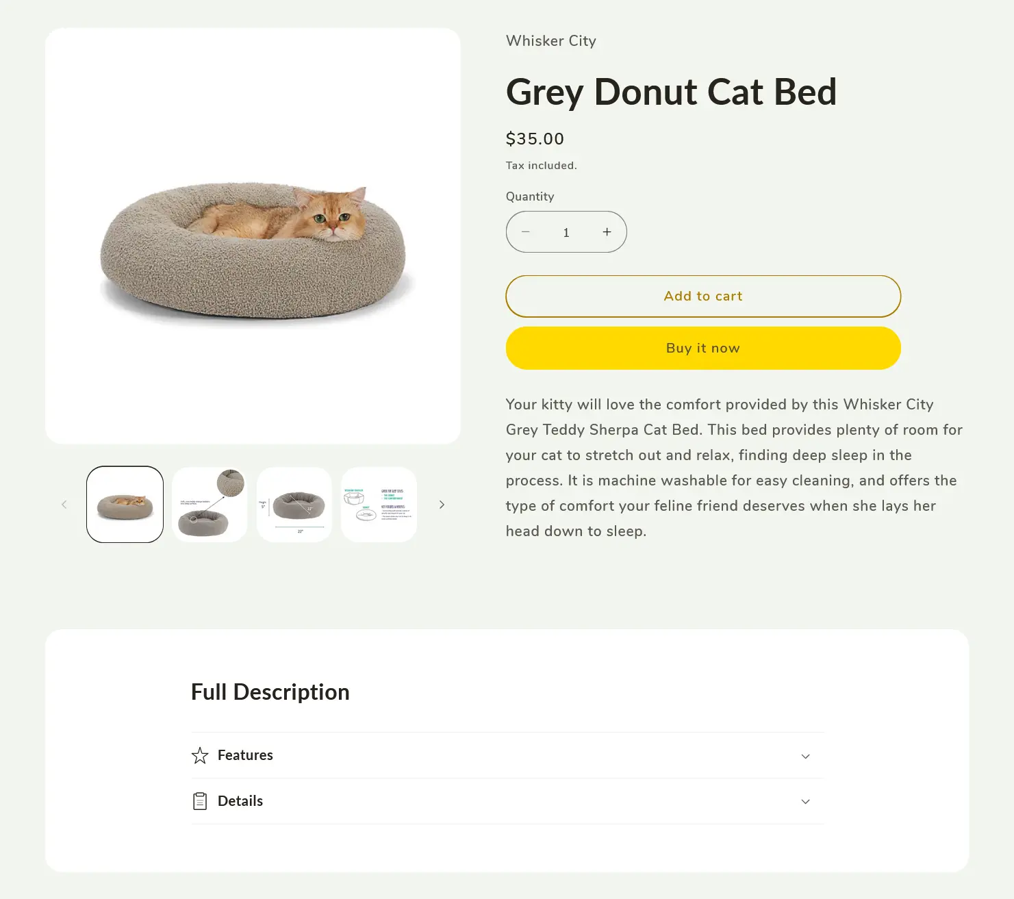Image resolution: width=1014 pixels, height=899 pixels.
Task: Expand the Features chevron arrow
Action: pos(806,756)
